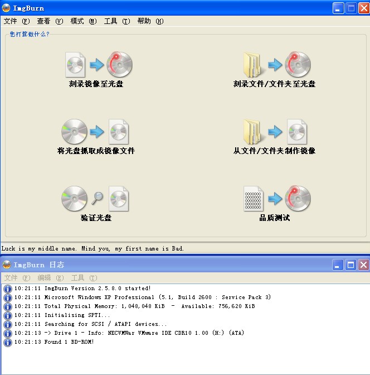Screen dimensions: 370x375
Task: Click the blue arrow in 从文件/文件夹制作镜像 mode
Action: (x=275, y=132)
